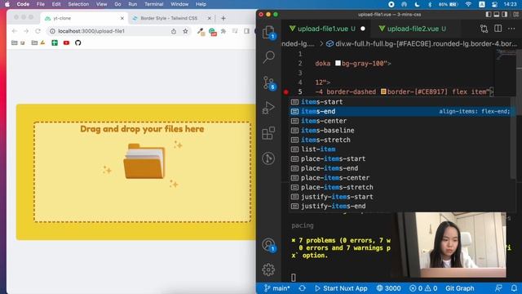
Task: Click the 3000 port status bar item
Action: pos(388,288)
